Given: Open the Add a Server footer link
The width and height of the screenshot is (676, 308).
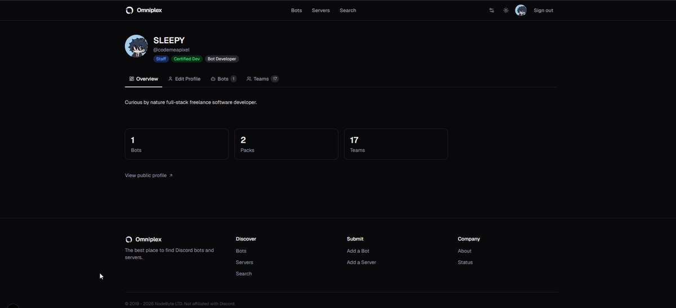Looking at the screenshot, I should pos(362,262).
